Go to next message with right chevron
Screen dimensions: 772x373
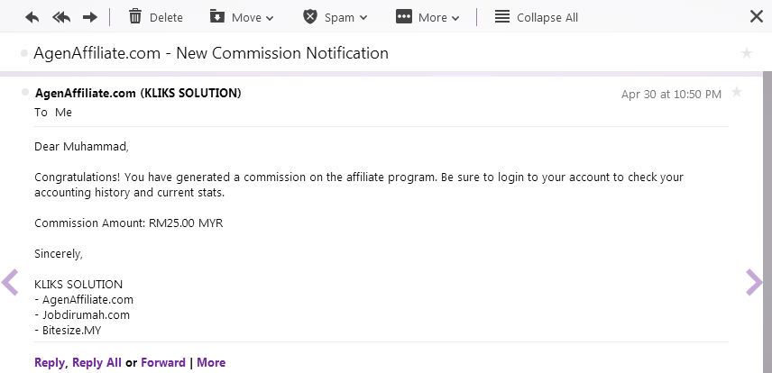[754, 283]
